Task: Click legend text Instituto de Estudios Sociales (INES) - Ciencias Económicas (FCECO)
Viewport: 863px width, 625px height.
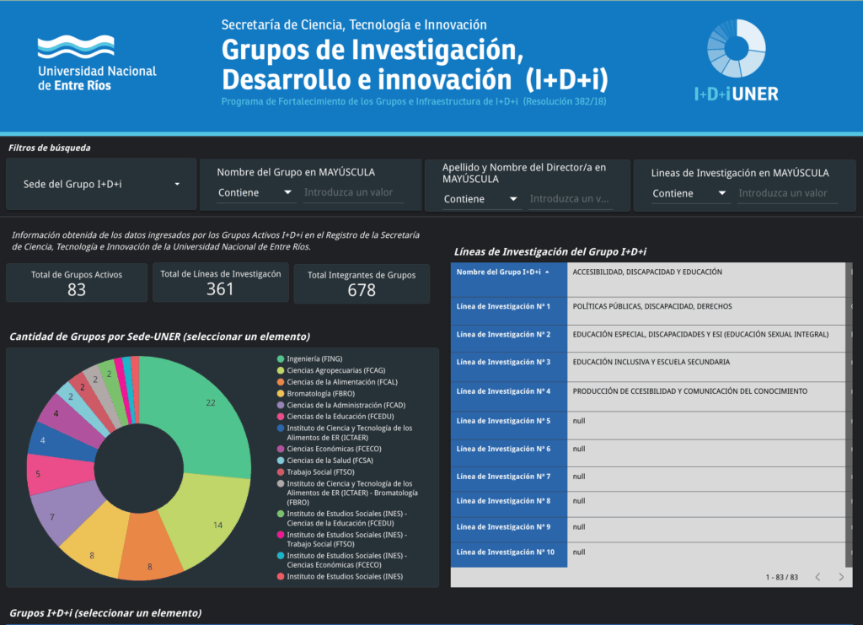Action: point(346,561)
